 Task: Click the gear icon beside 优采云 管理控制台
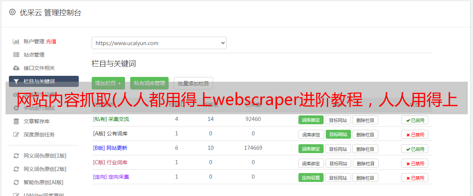pos(12,12)
